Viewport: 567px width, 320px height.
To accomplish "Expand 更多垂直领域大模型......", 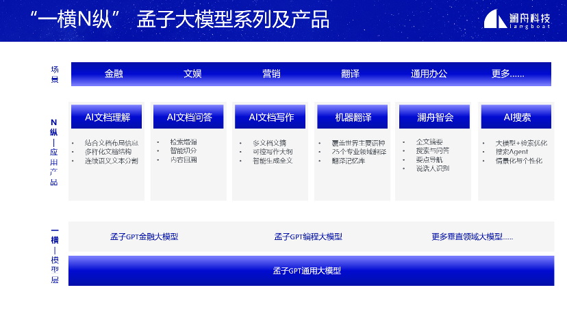I will (x=472, y=237).
